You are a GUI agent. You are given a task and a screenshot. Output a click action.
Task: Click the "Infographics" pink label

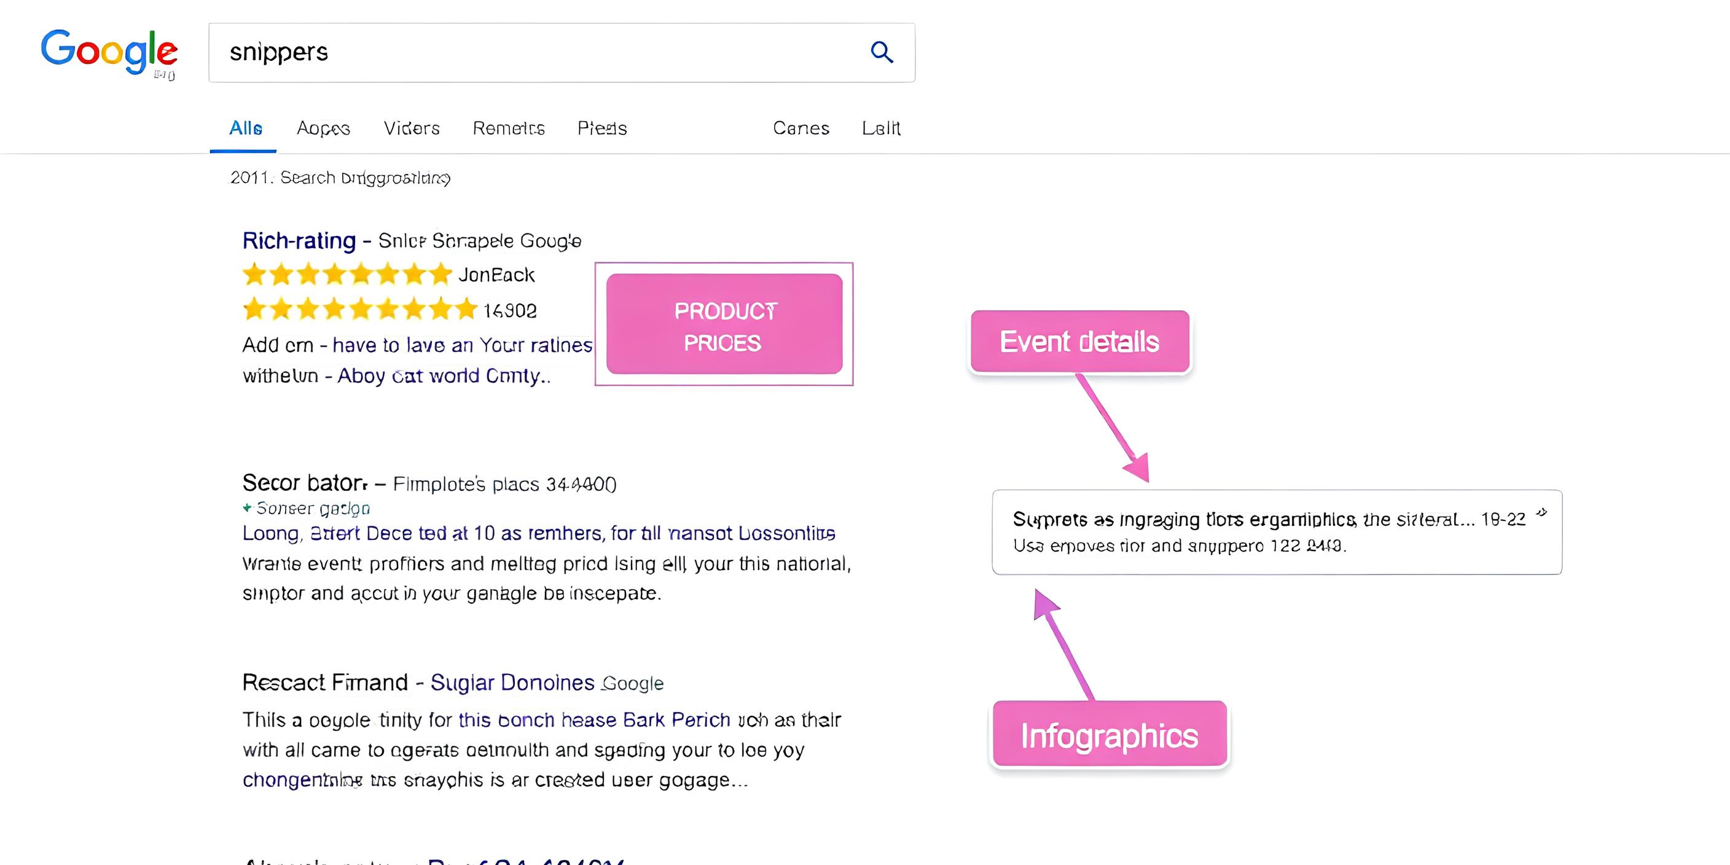click(x=1110, y=734)
